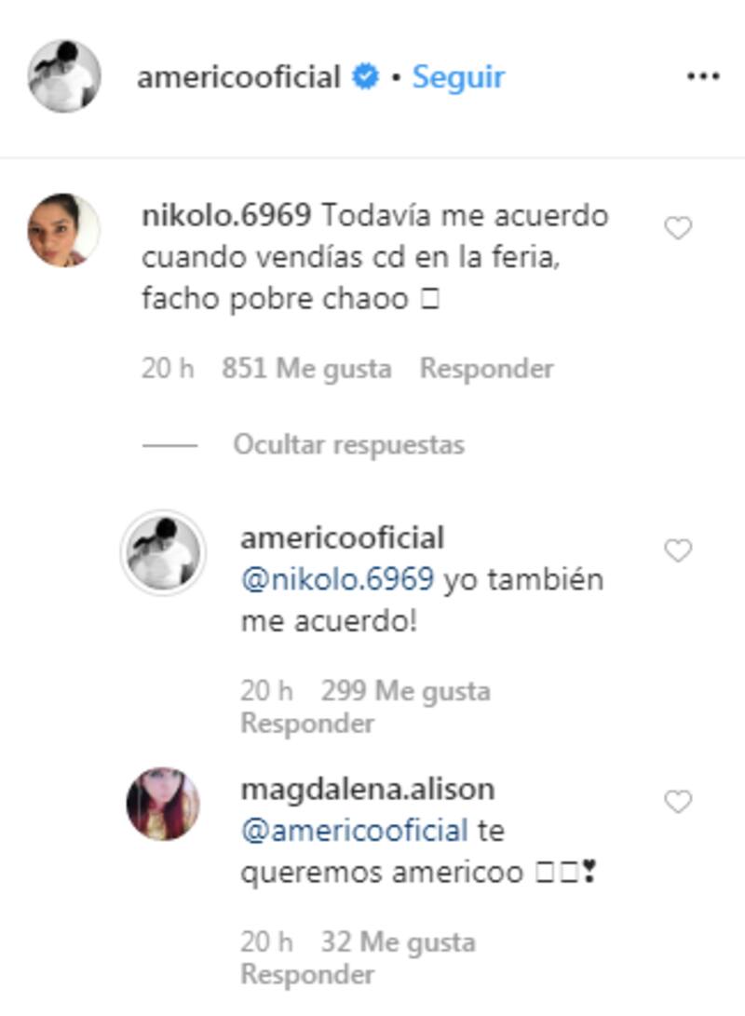Screen dimensions: 745x1016
Task: View the 299 Me gusta likes list
Action: click(405, 691)
